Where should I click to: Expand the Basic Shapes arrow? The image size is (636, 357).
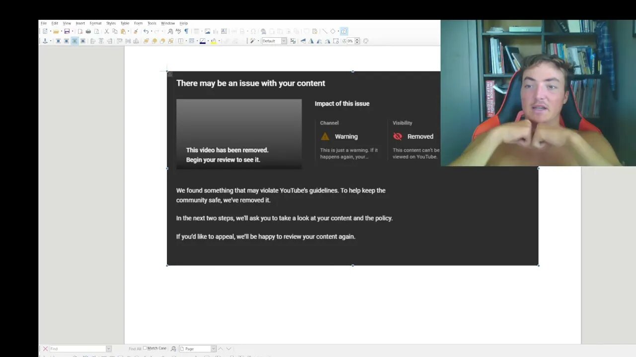[337, 31]
